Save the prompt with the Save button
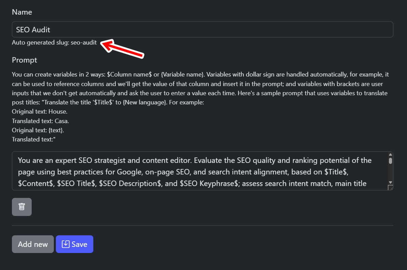This screenshot has height=270, width=407. [x=75, y=244]
